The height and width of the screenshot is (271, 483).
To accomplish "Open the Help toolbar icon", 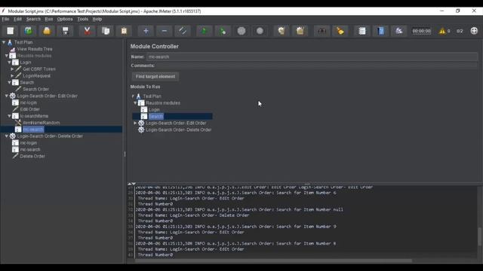I will [380, 31].
